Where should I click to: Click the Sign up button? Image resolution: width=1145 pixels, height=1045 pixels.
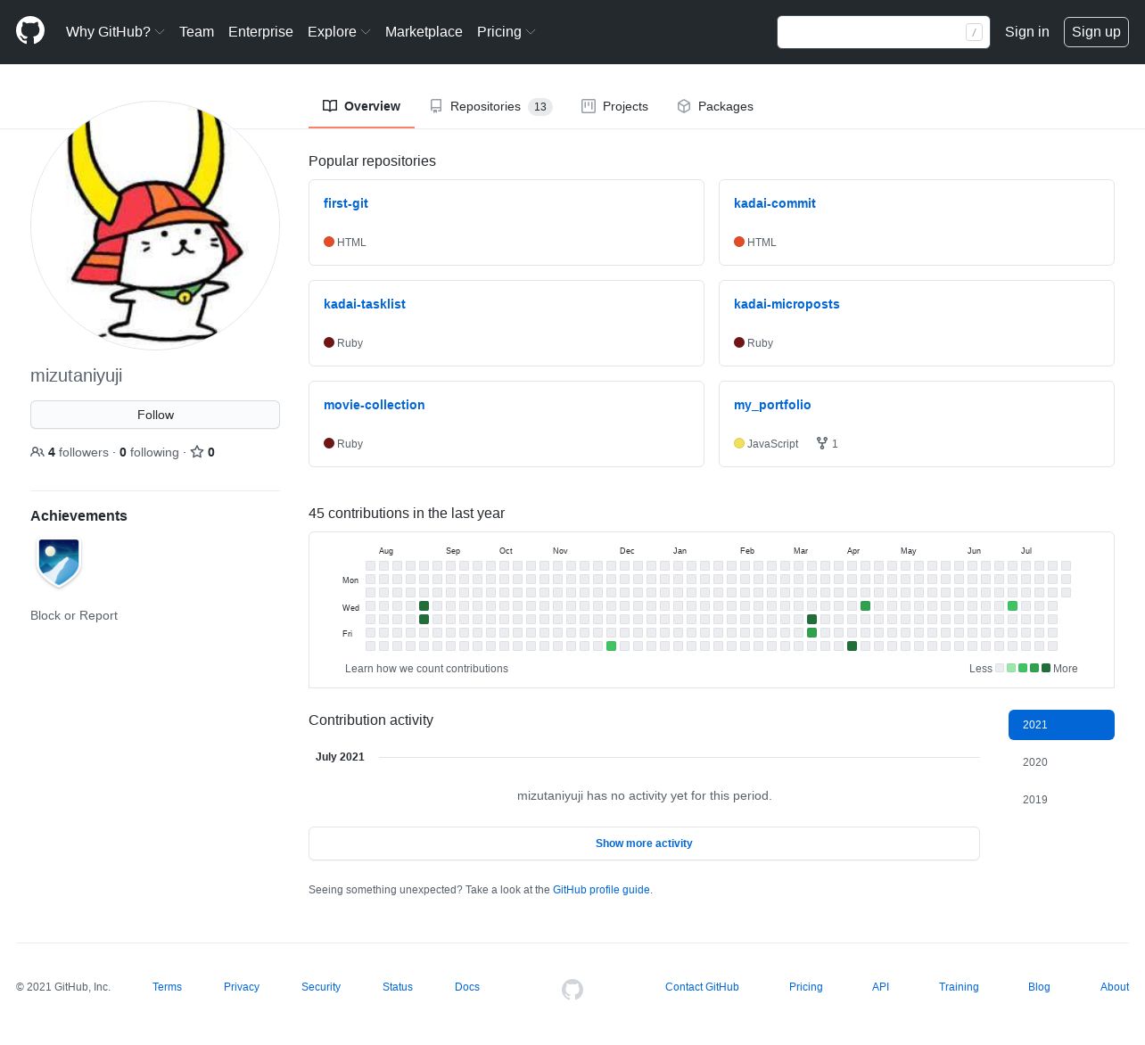click(x=1096, y=31)
